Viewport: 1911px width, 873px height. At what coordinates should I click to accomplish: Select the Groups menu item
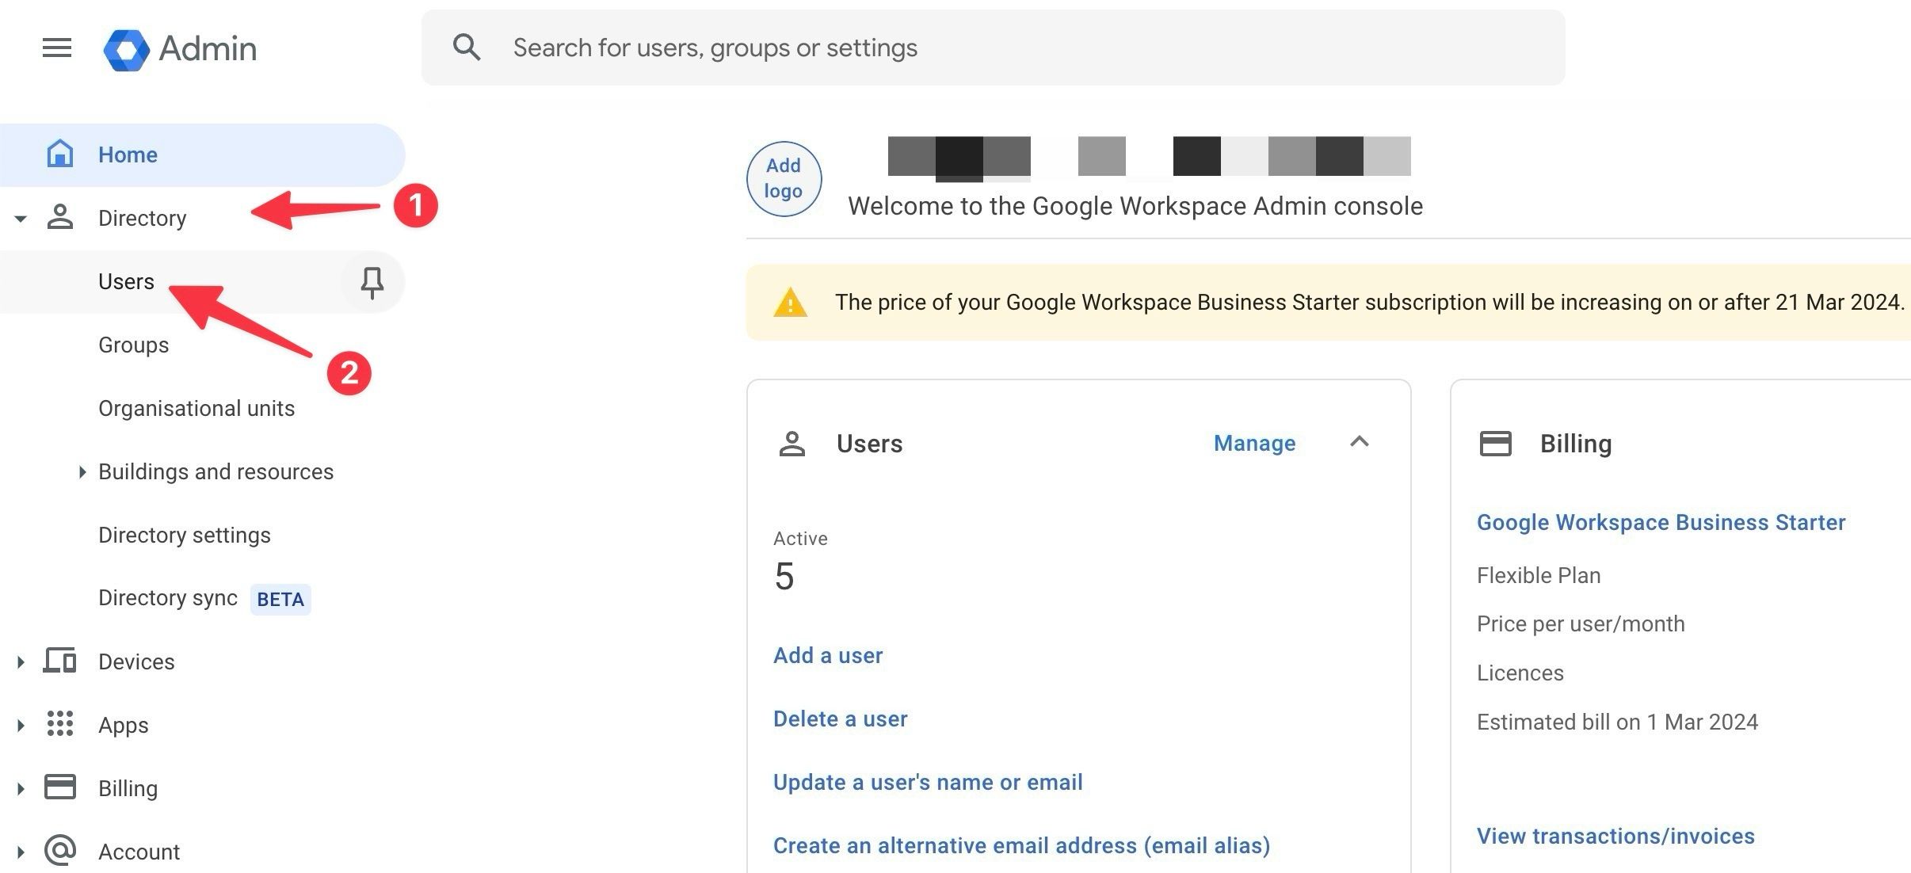(133, 344)
